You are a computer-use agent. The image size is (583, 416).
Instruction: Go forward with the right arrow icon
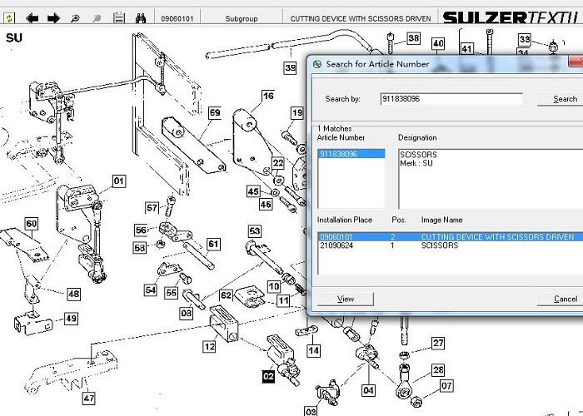(54, 17)
